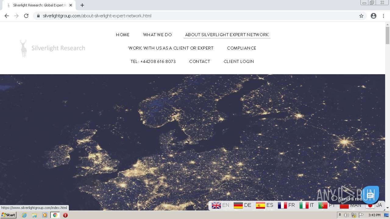Switch language to Mandarin MAN flag
Image resolution: width=390 pixels, height=219 pixels.
pos(350,205)
